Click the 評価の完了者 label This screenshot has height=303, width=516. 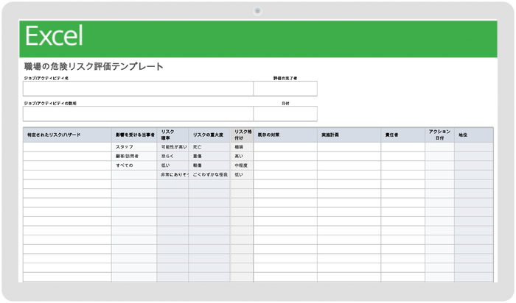[285, 79]
